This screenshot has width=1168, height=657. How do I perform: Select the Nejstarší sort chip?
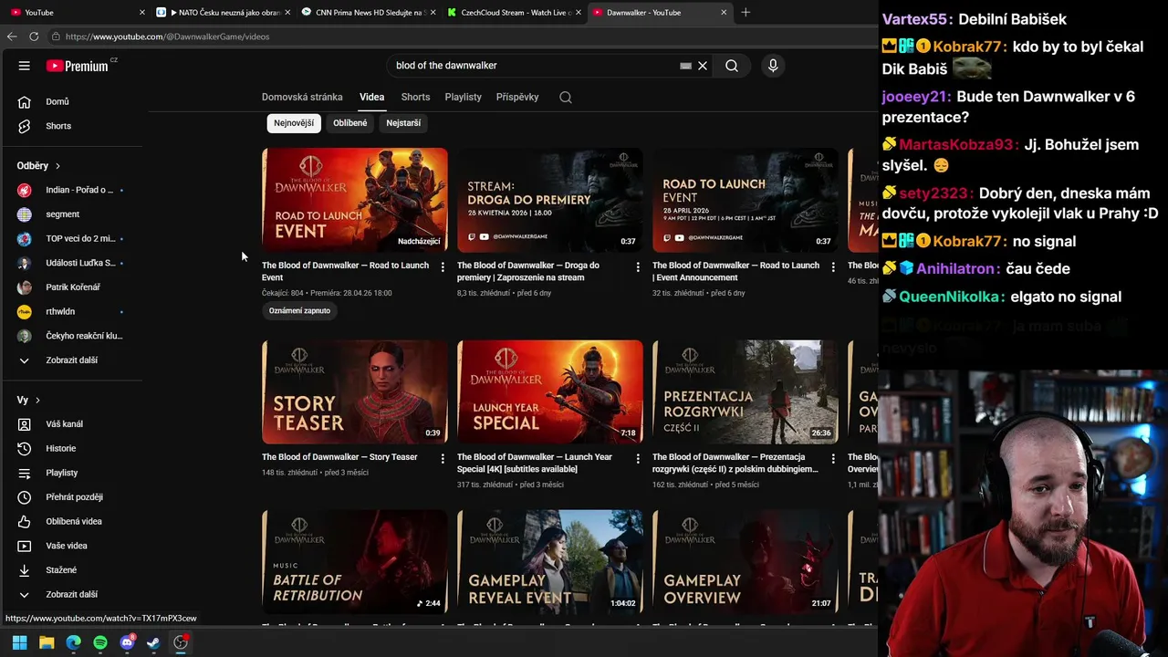point(403,123)
